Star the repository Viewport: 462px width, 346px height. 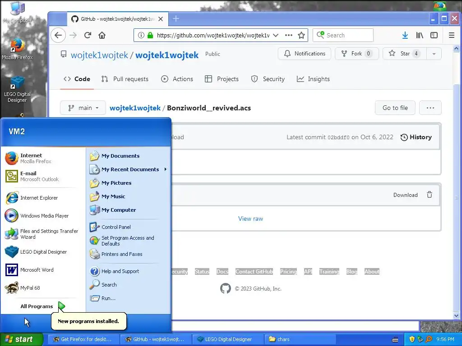[405, 54]
